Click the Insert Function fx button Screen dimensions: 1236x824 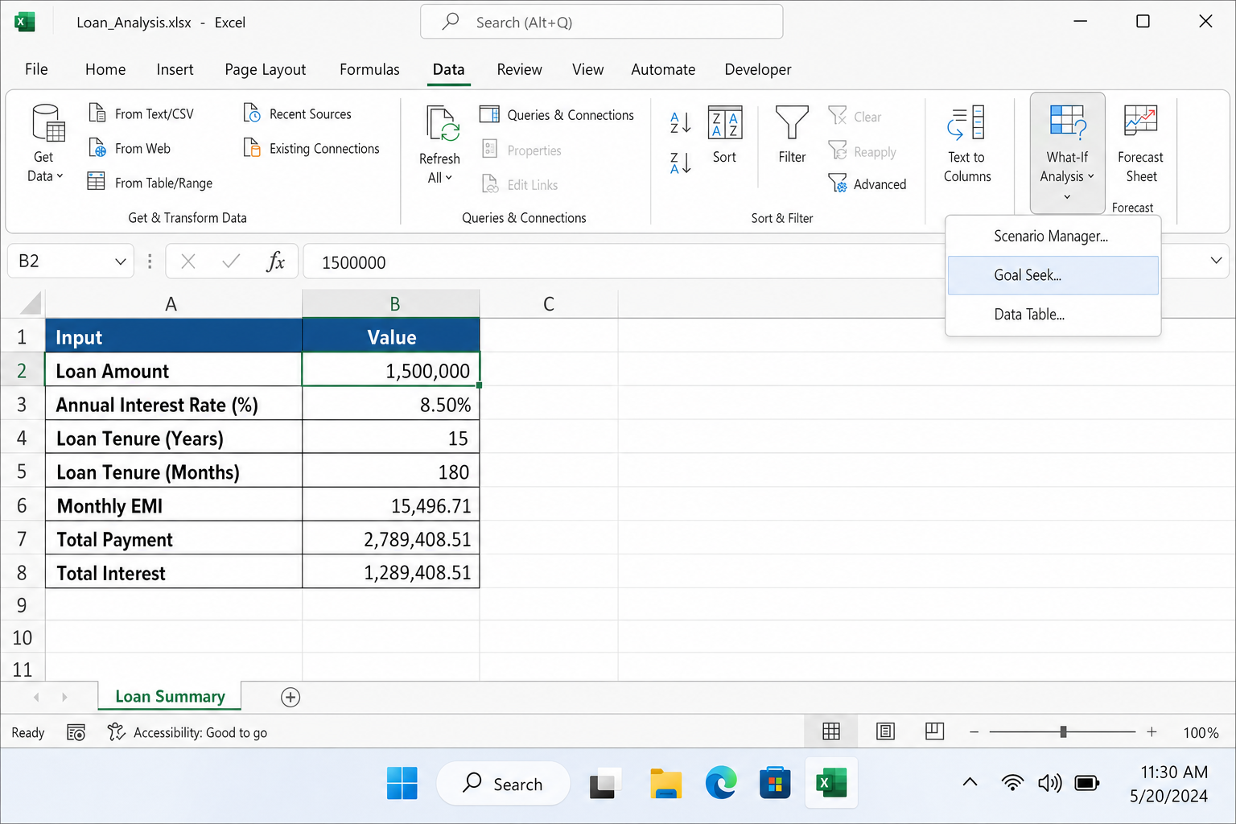tap(275, 261)
